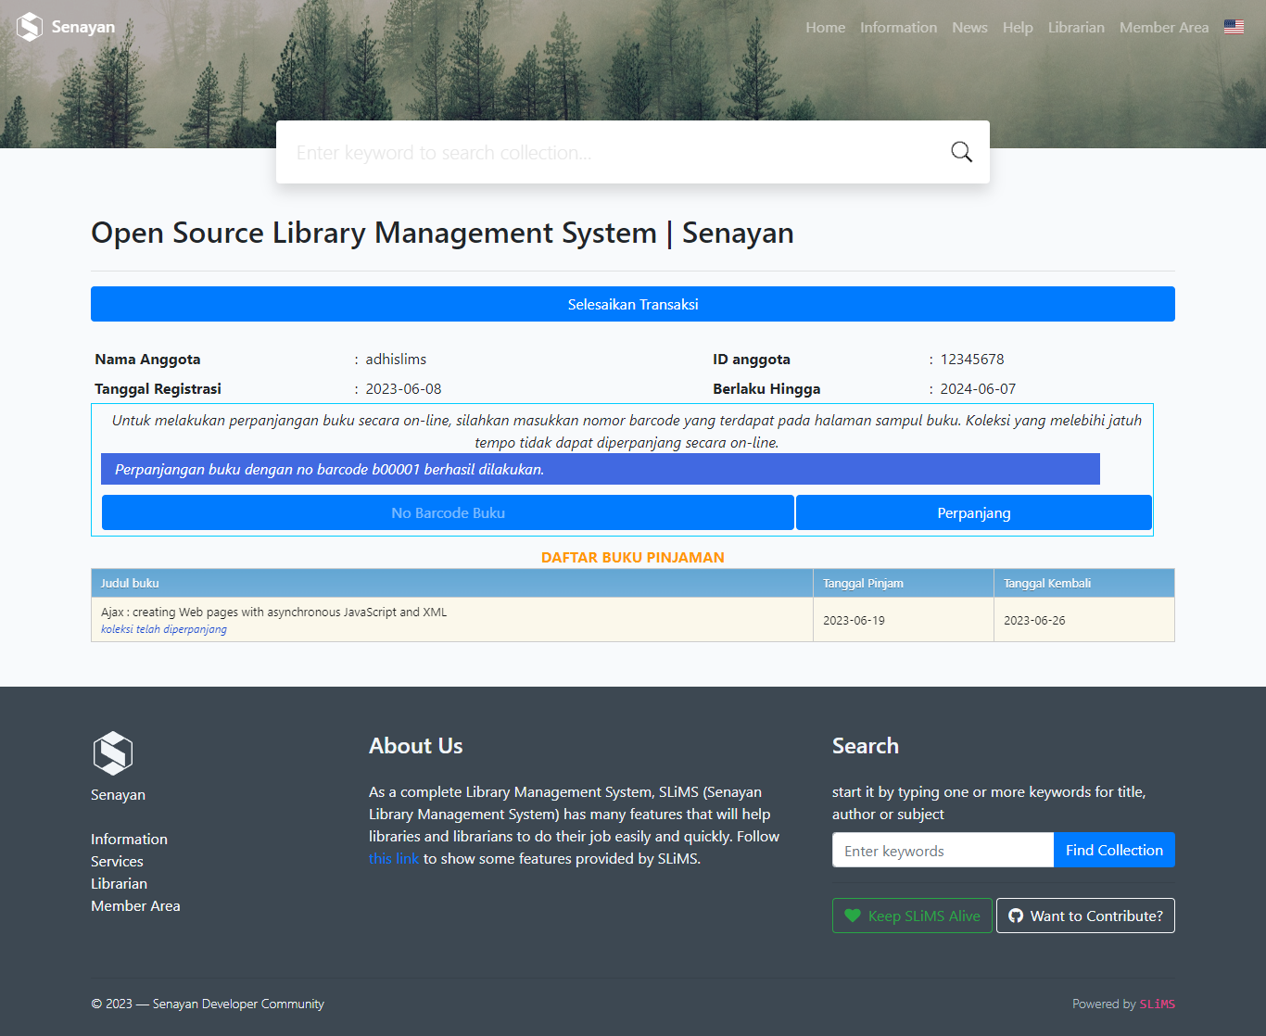Screen dimensions: 1266x1036
Task: Click the Selesaikan Transaksi button
Action: (633, 304)
